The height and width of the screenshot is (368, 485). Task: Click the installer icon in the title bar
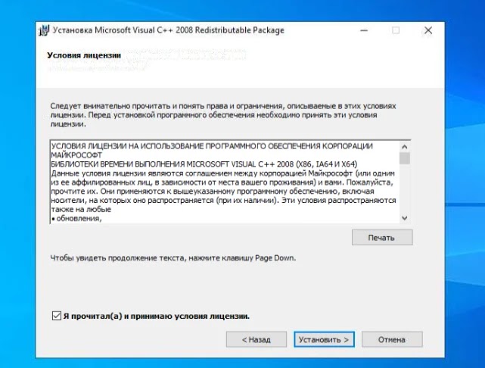(x=44, y=30)
